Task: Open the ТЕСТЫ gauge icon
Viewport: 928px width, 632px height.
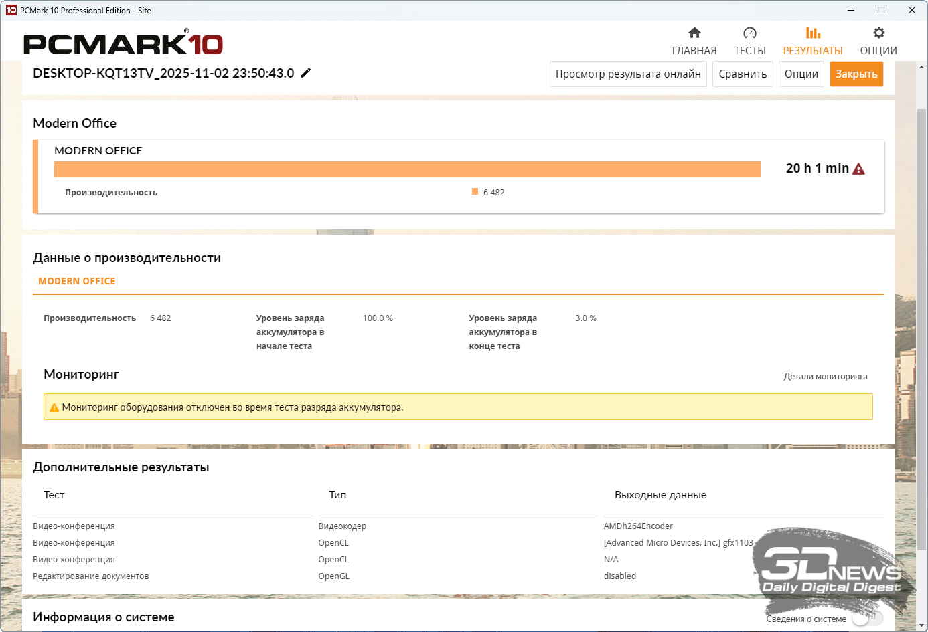Action: pos(749,33)
